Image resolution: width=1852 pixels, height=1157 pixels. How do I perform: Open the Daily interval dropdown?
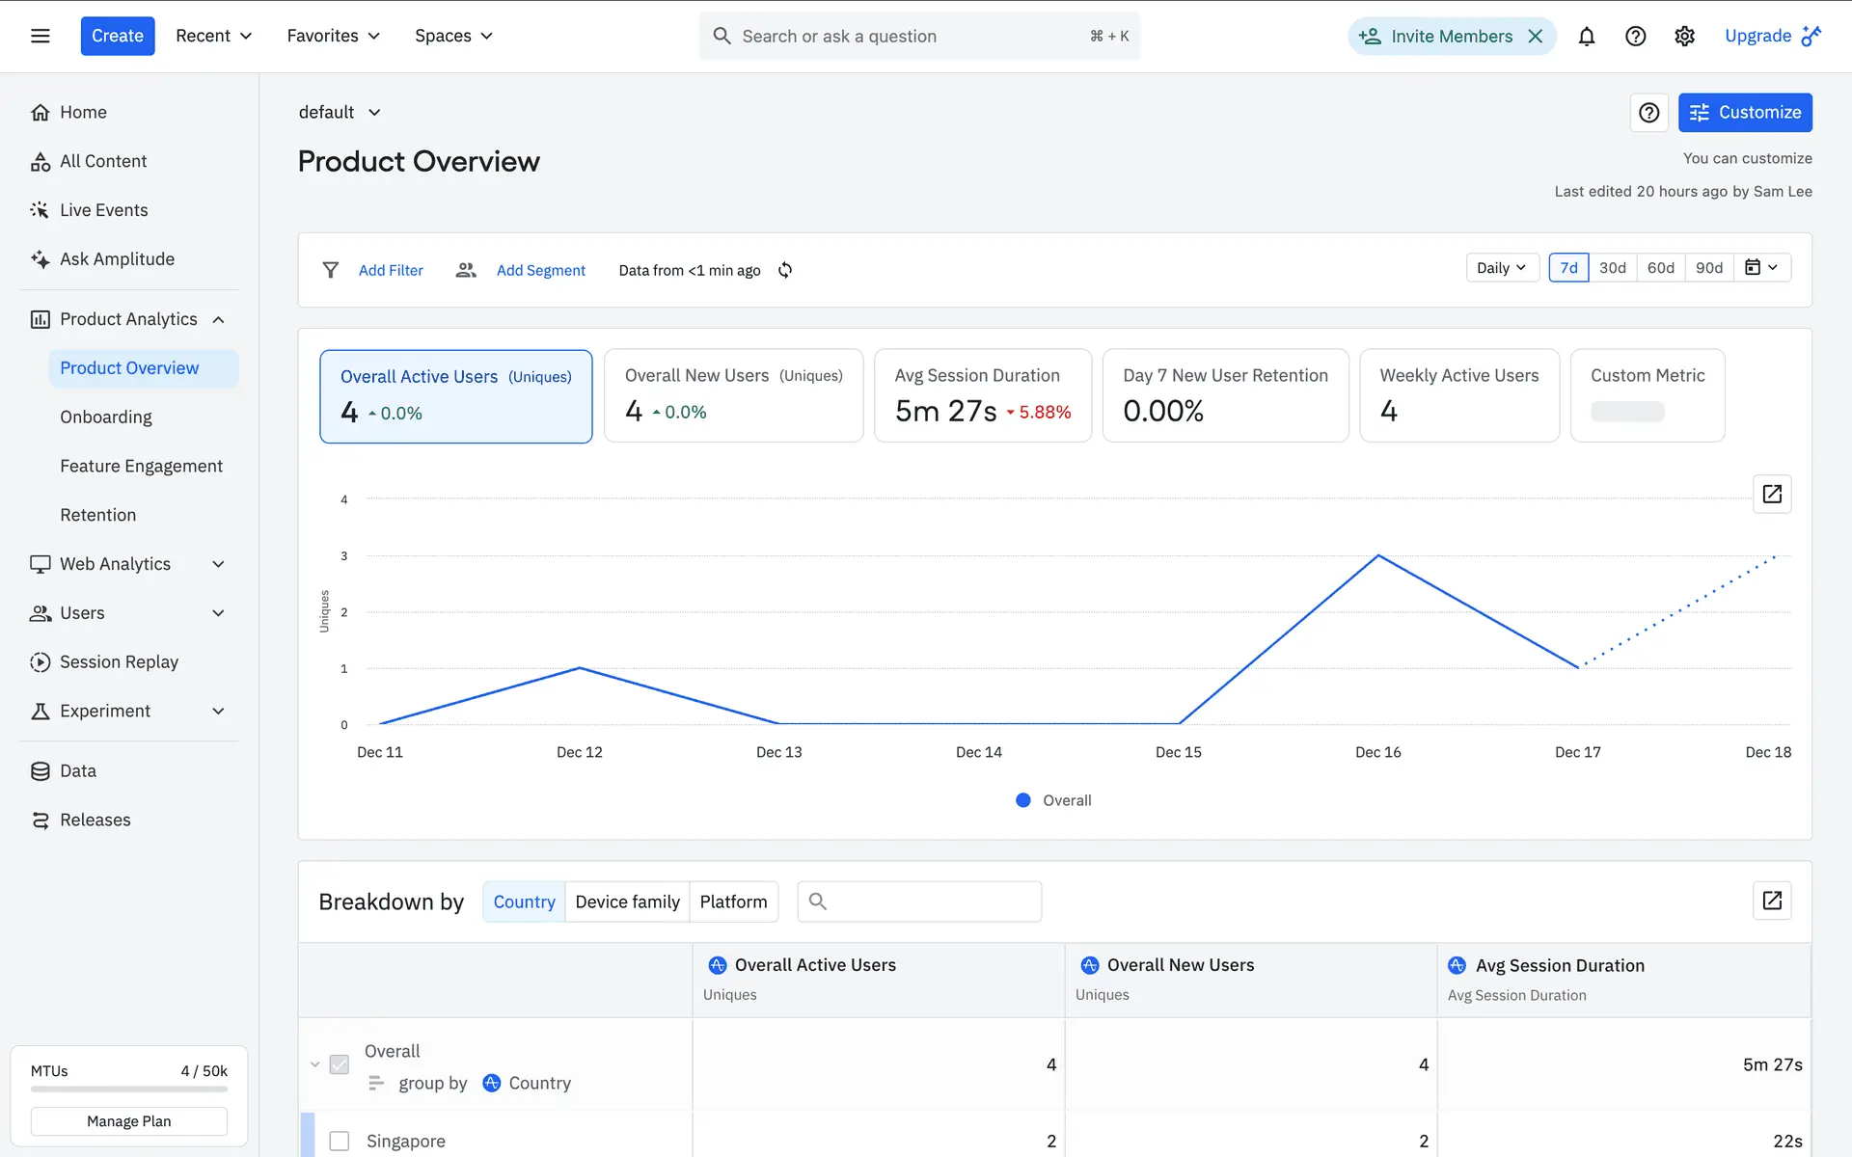pyautogui.click(x=1501, y=267)
